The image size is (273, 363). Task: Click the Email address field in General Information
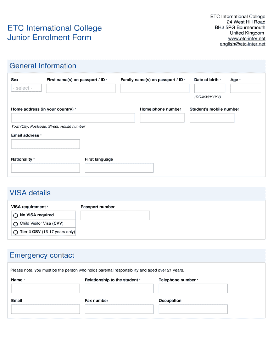pos(45,144)
